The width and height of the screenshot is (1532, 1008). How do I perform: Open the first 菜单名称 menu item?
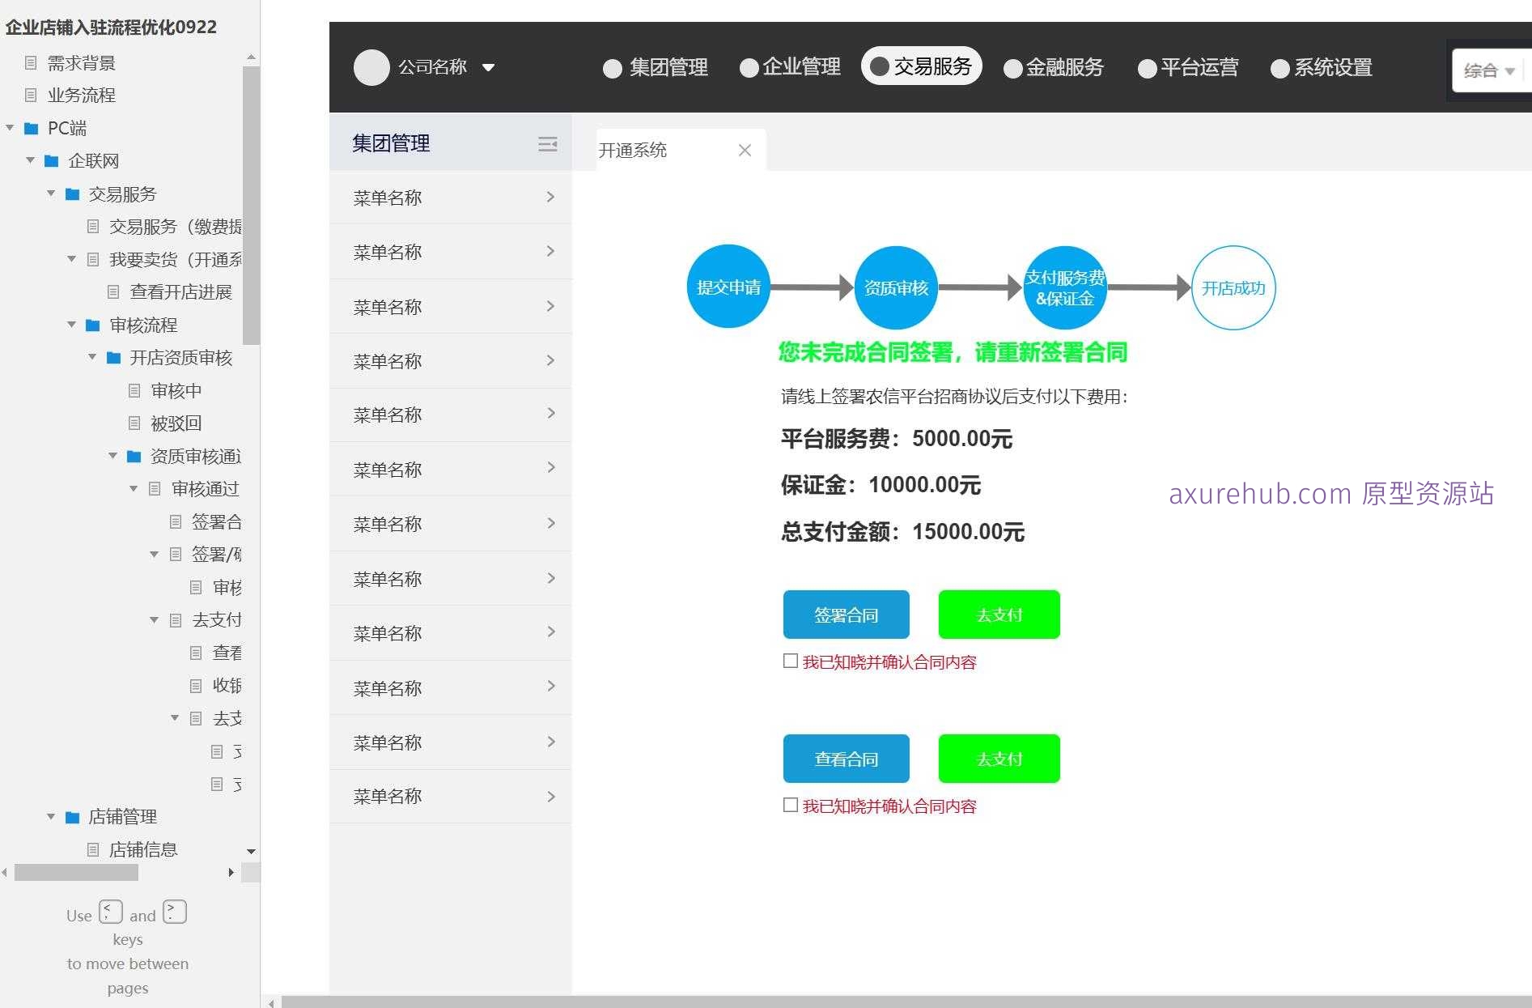coord(451,198)
